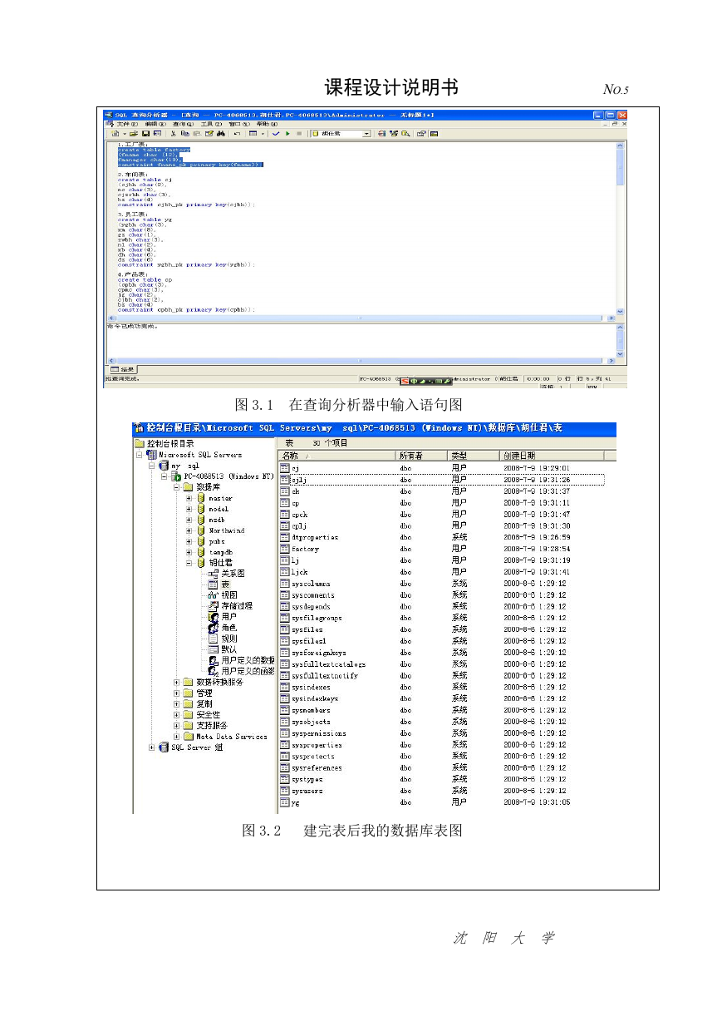Expand the Meta Data Services folder

(x=177, y=737)
